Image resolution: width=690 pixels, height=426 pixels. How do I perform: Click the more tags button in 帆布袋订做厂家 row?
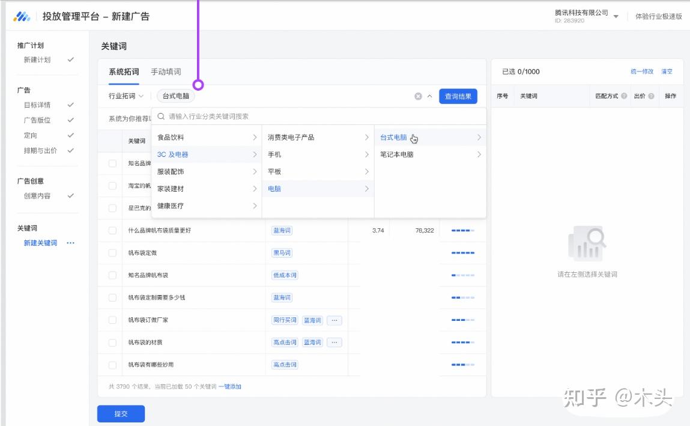(334, 320)
